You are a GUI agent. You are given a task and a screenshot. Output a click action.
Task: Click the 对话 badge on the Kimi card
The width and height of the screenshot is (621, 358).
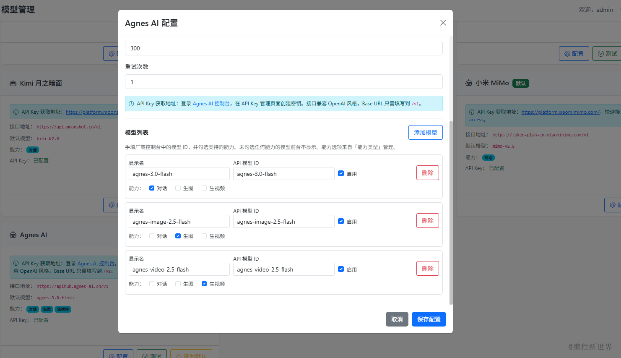click(33, 150)
